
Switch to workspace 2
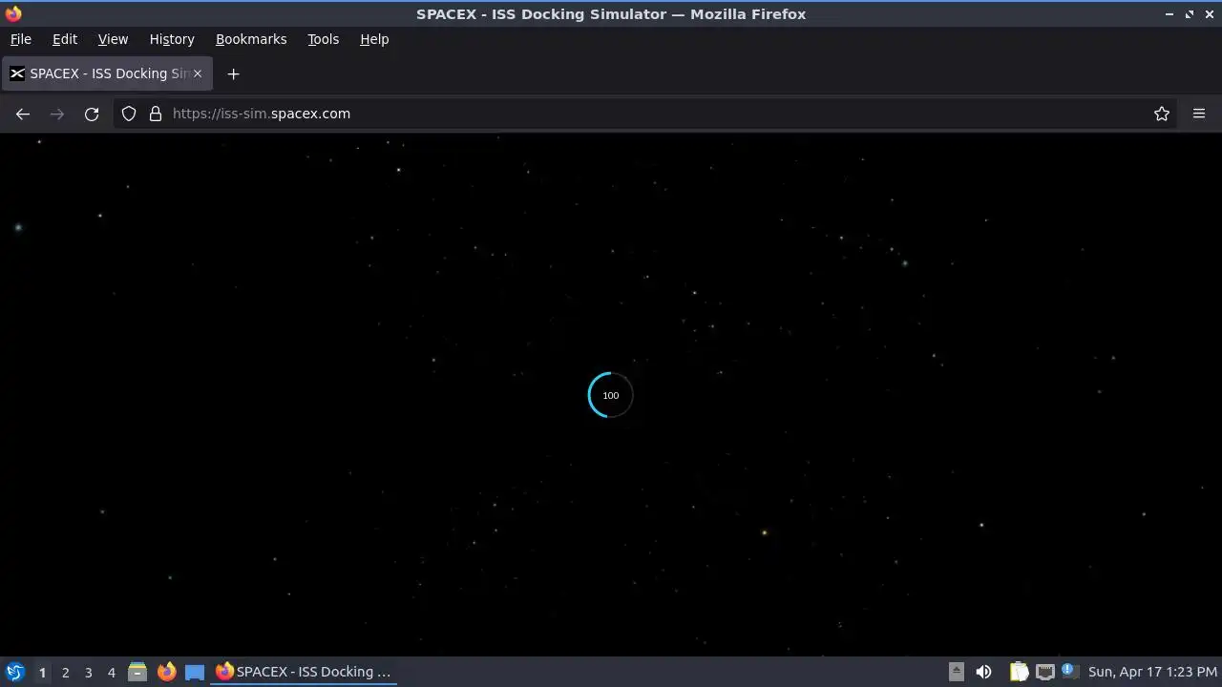tap(65, 672)
